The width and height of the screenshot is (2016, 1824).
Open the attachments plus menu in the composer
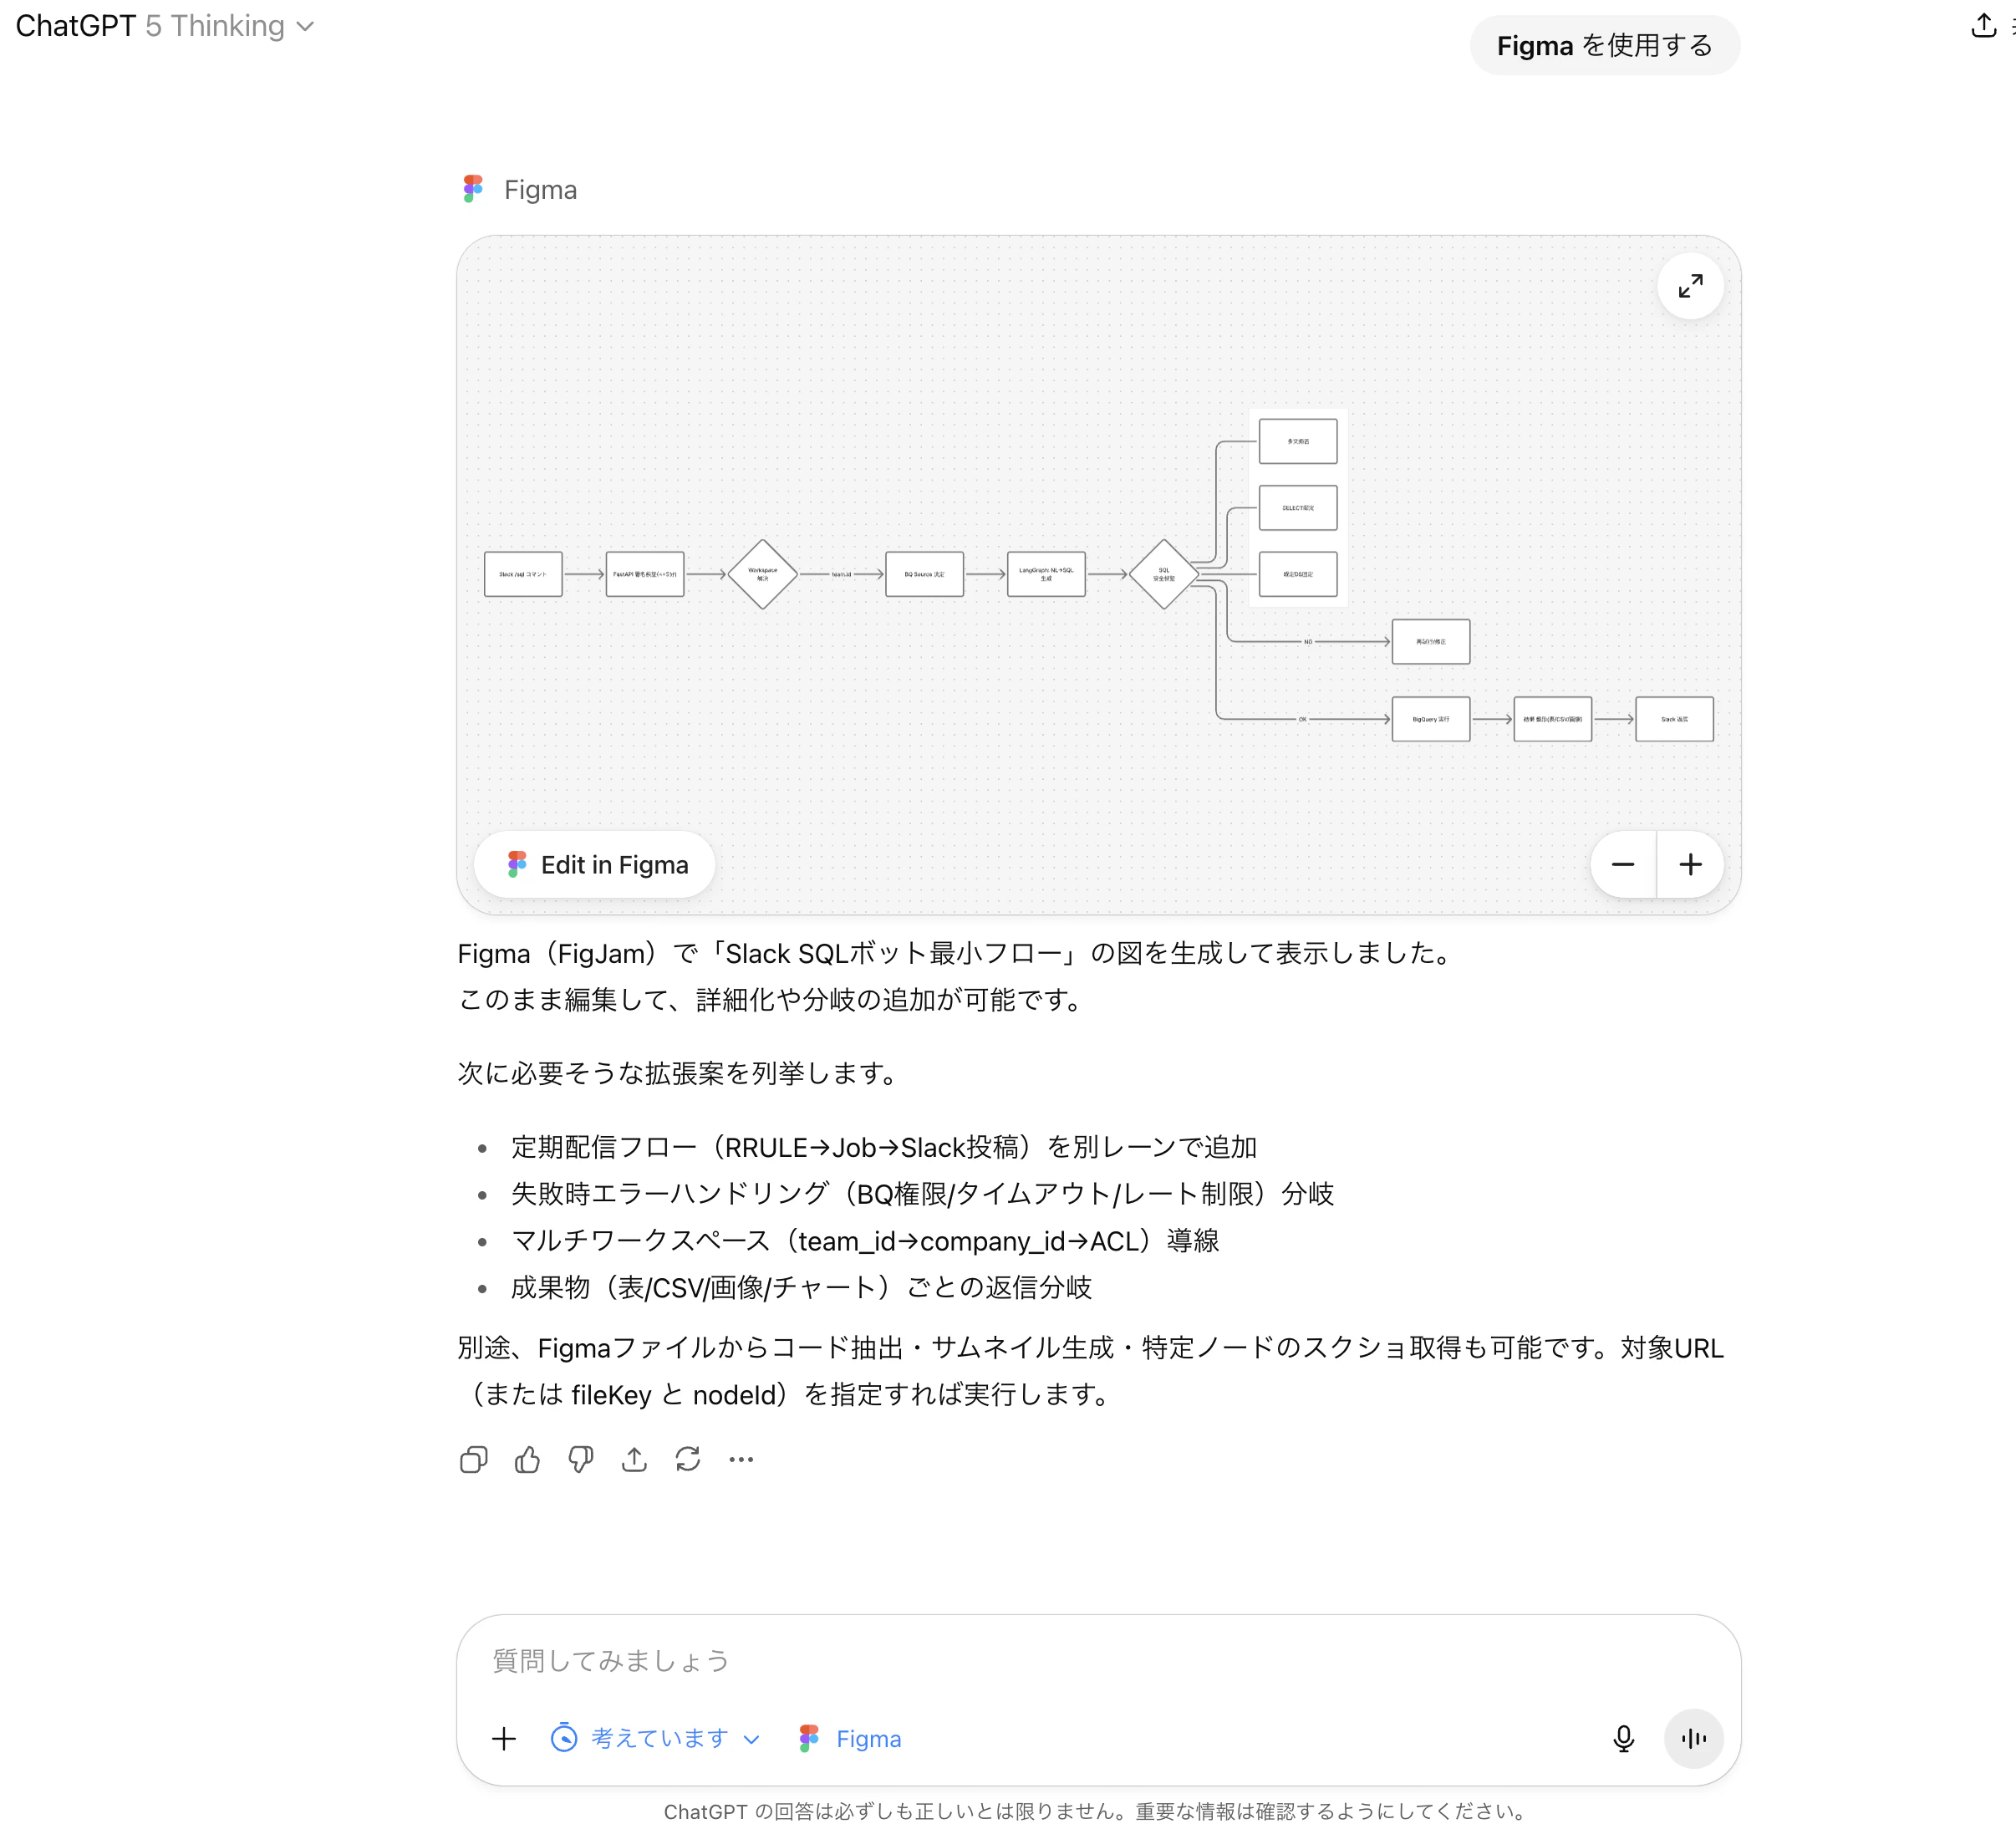504,1739
